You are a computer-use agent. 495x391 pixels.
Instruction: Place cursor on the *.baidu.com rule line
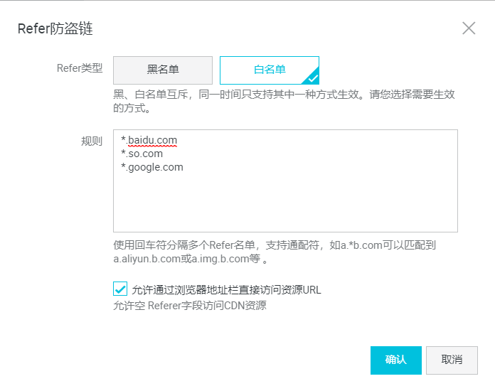[x=149, y=139]
